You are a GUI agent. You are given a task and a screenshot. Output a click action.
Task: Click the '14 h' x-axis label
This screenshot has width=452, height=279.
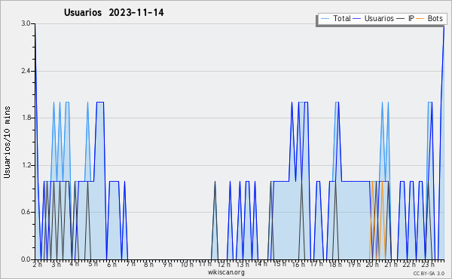[x=261, y=264]
